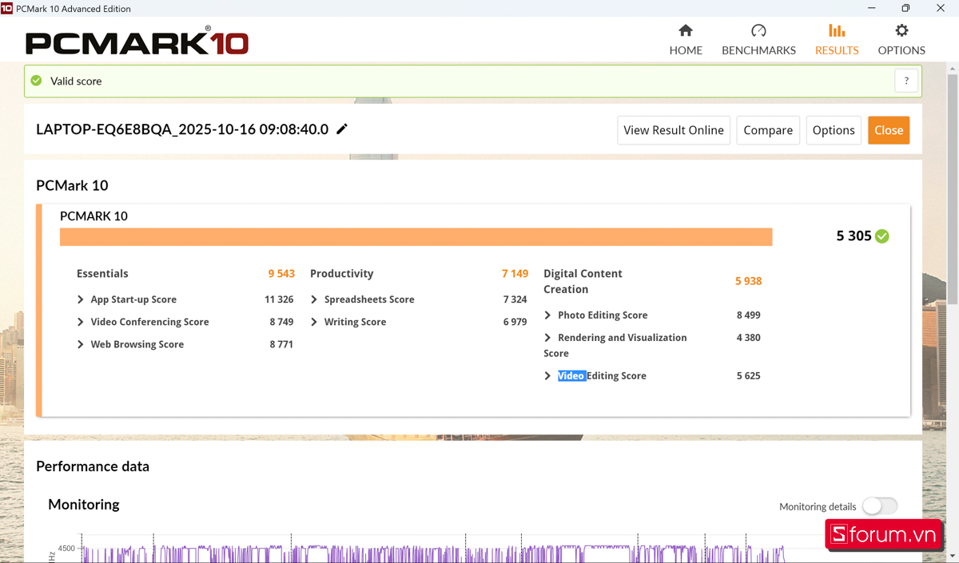The width and height of the screenshot is (959, 563).
Task: Close the result with orange Close button
Action: [x=889, y=130]
